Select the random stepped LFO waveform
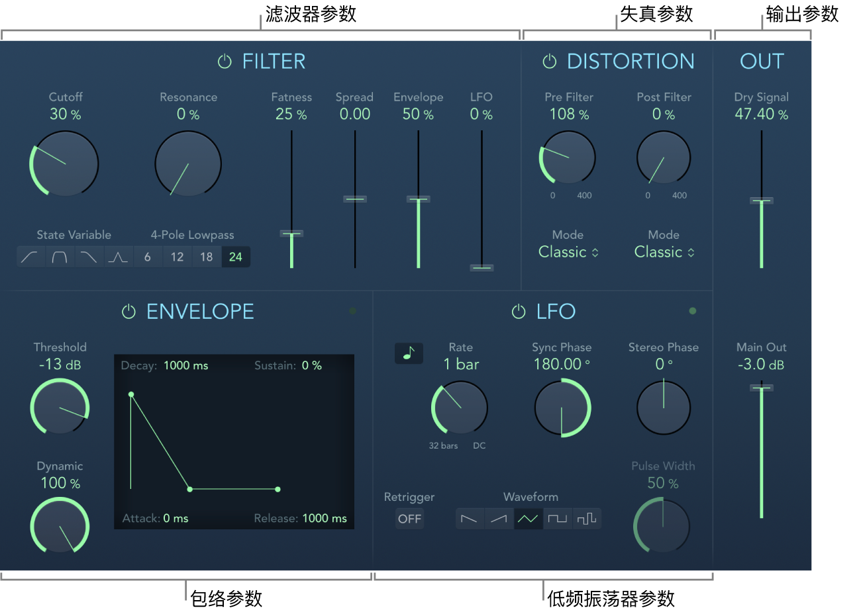The width and height of the screenshot is (863, 614). click(x=587, y=519)
